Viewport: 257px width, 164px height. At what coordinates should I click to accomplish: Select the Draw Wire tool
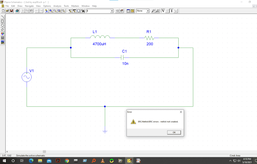(70, 11)
